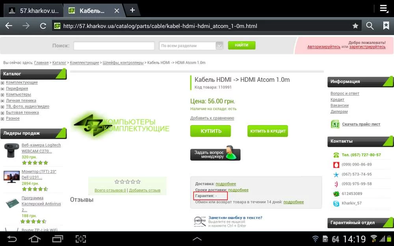The image size is (394, 246).
Task: Open the По всем разделам dropdown
Action: (x=191, y=46)
